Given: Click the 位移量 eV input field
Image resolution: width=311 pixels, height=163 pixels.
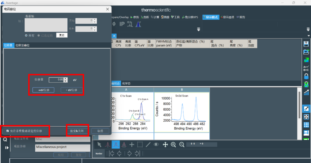Looking at the screenshot, I should click(56, 80).
